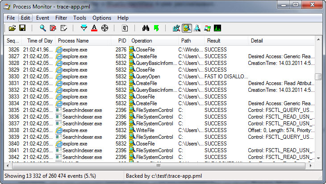Open Find using the binoculars icon
The height and width of the screenshot is (184, 326).
[146, 28]
